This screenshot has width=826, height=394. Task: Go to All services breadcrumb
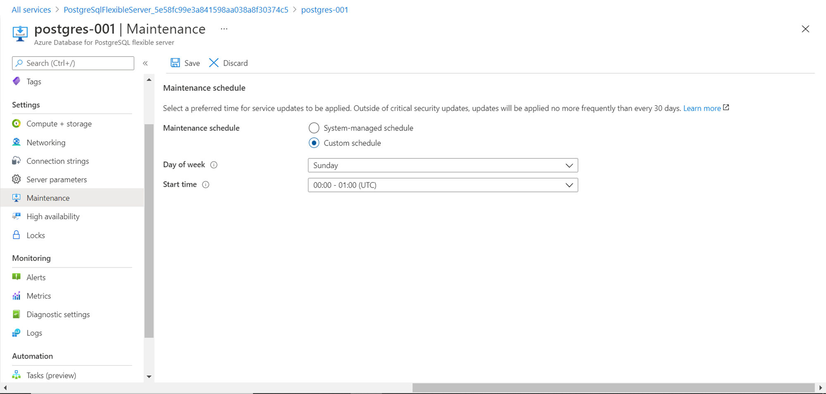pos(31,9)
